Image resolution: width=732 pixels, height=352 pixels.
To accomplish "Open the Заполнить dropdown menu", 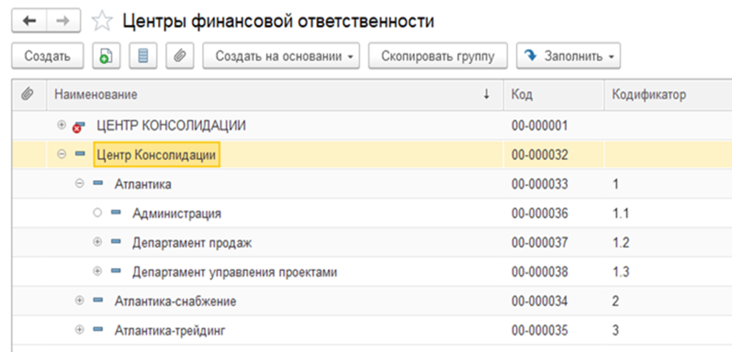I will point(568,56).
